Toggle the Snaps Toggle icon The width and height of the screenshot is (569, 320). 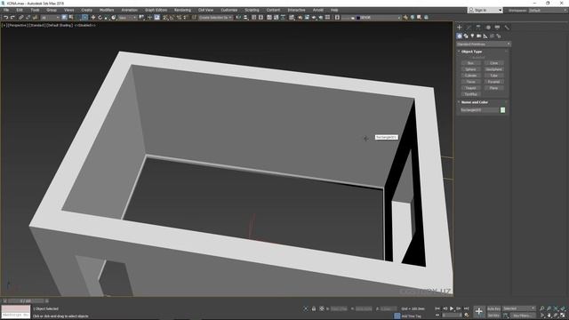(165, 18)
